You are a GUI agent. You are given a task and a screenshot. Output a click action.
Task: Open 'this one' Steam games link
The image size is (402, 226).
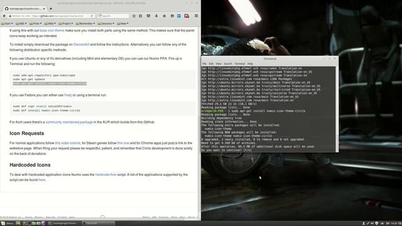[123, 143]
